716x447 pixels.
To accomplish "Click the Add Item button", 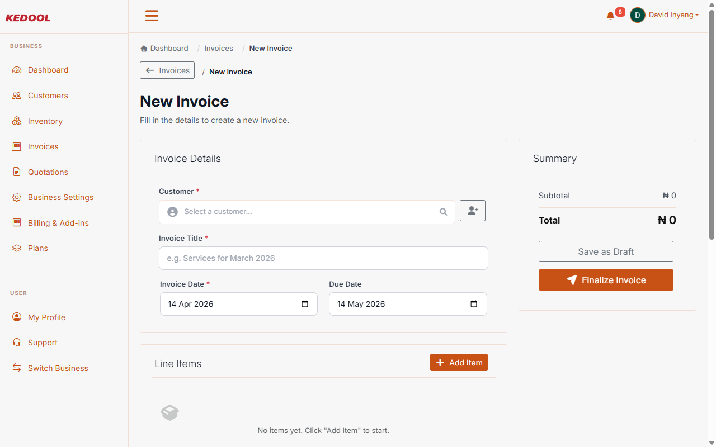I will coord(459,362).
